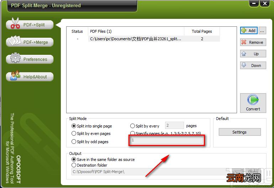Click the Add button to add PDF files
This screenshot has width=274, height=188.
pos(249,31)
